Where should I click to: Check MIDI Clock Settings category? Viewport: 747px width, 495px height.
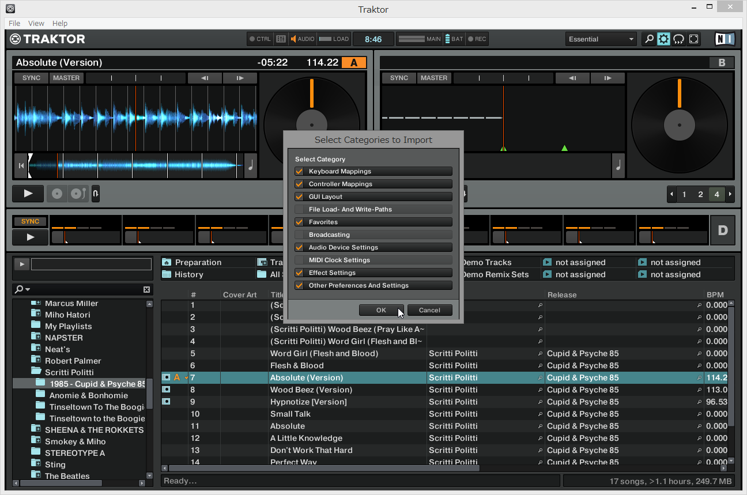click(299, 260)
